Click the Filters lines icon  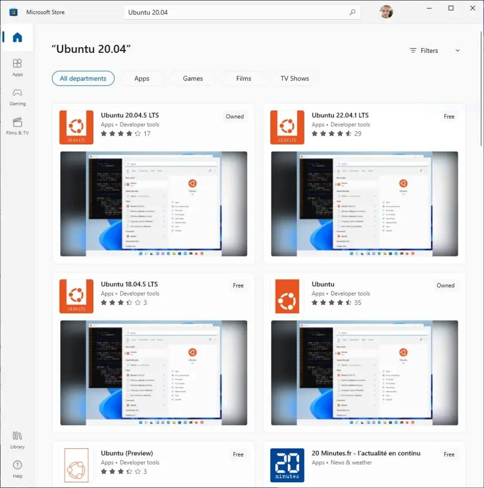413,51
